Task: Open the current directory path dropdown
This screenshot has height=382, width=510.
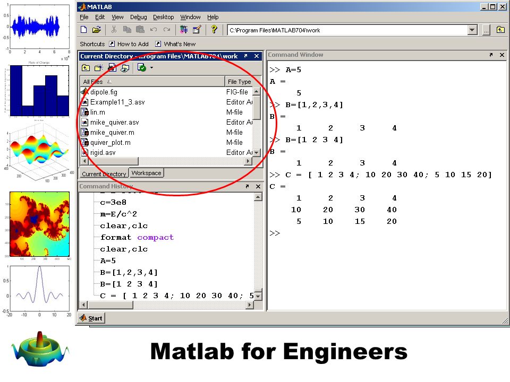Action: [x=473, y=30]
